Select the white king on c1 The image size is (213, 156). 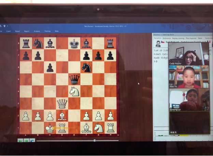50,128
